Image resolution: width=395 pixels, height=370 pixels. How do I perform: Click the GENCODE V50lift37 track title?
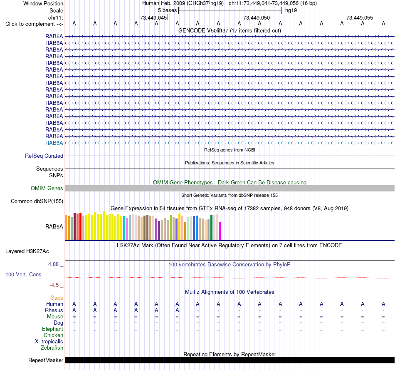pyautogui.click(x=230, y=30)
